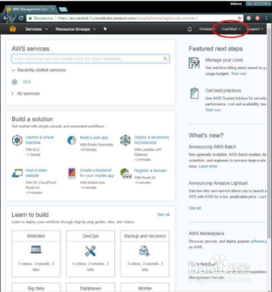272x292 pixels.
Task: Open the Frankfurt region selector
Action: [231, 29]
